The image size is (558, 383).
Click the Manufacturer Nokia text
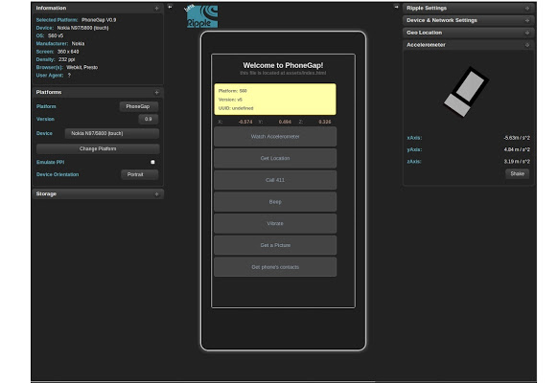coord(60,44)
